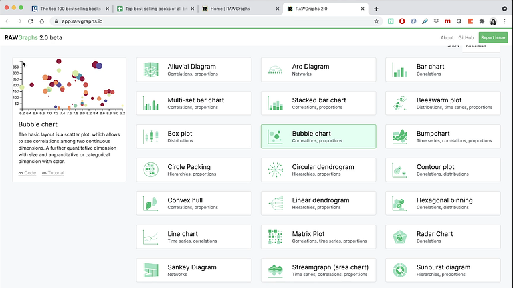Image resolution: width=513 pixels, height=288 pixels.
Task: Open the GitHub link in header
Action: (x=466, y=38)
